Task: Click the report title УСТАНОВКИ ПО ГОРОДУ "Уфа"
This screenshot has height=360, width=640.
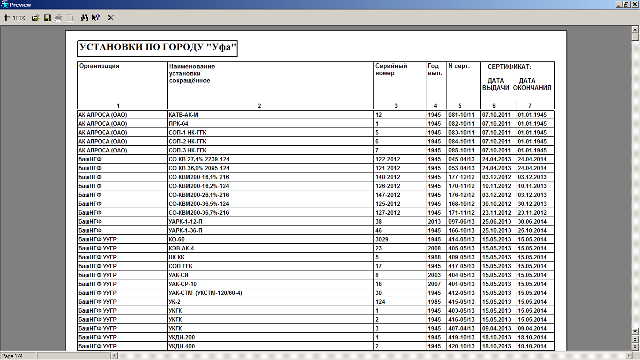Action: tap(157, 48)
